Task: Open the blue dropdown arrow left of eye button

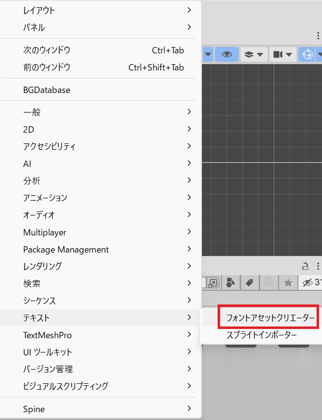Action: pos(208,54)
